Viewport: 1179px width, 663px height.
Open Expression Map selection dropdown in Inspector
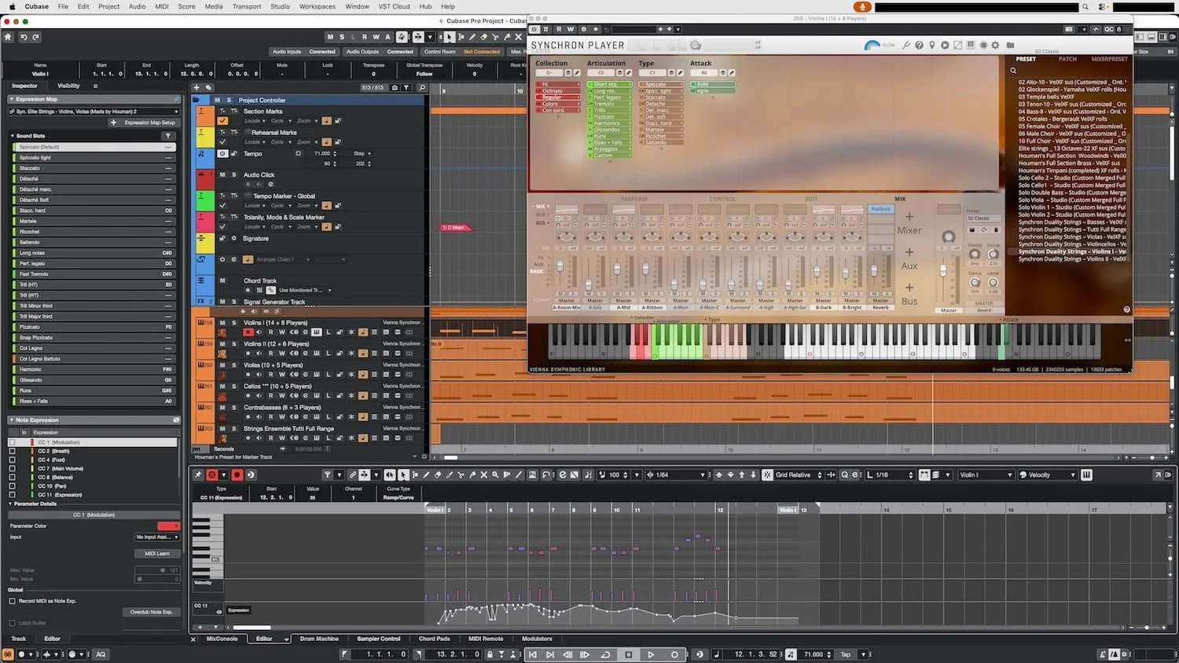(x=93, y=112)
